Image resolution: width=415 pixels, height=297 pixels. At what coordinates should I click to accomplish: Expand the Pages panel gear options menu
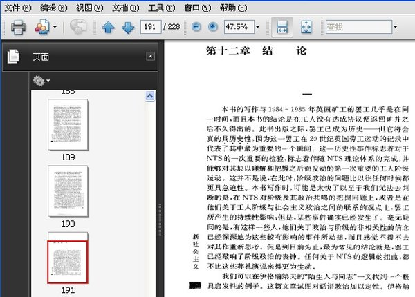pos(41,81)
